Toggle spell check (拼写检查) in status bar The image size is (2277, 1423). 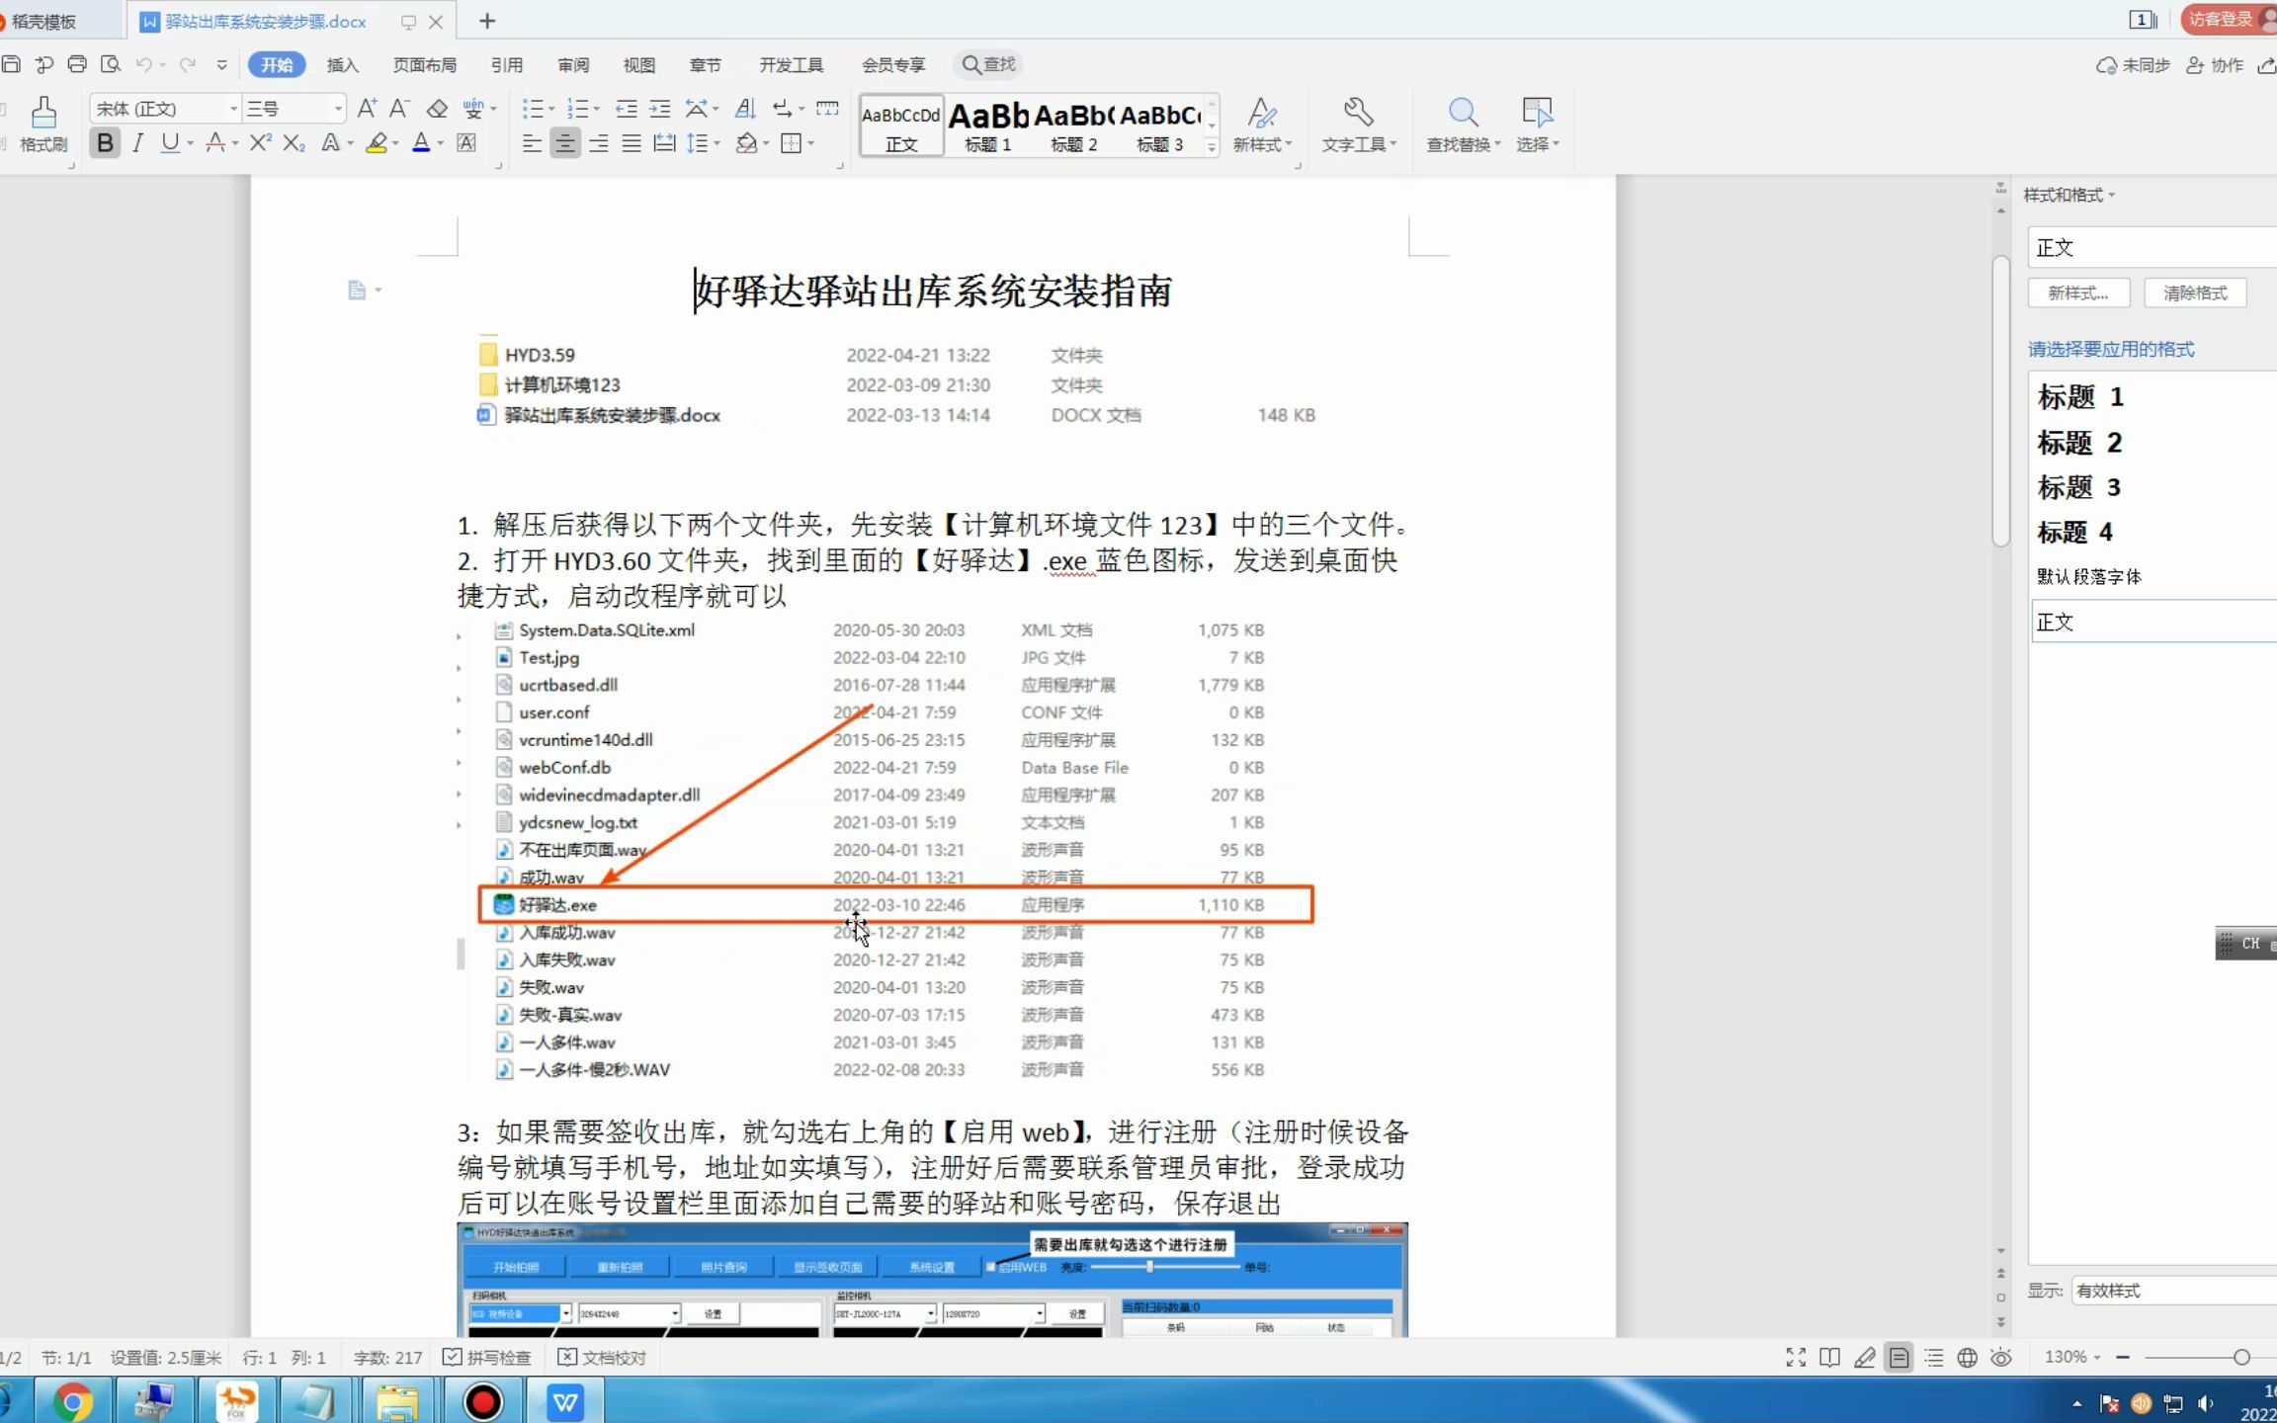point(487,1358)
